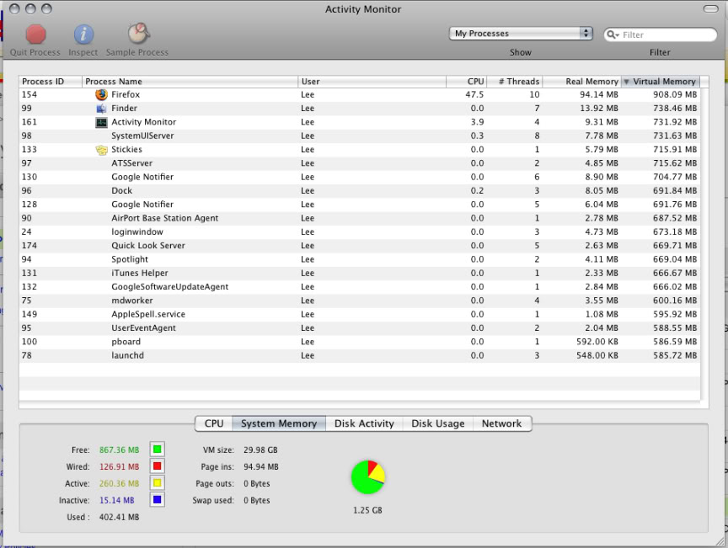728x548 pixels.
Task: Click the yellow Active memory color swatch
Action: pos(158,483)
